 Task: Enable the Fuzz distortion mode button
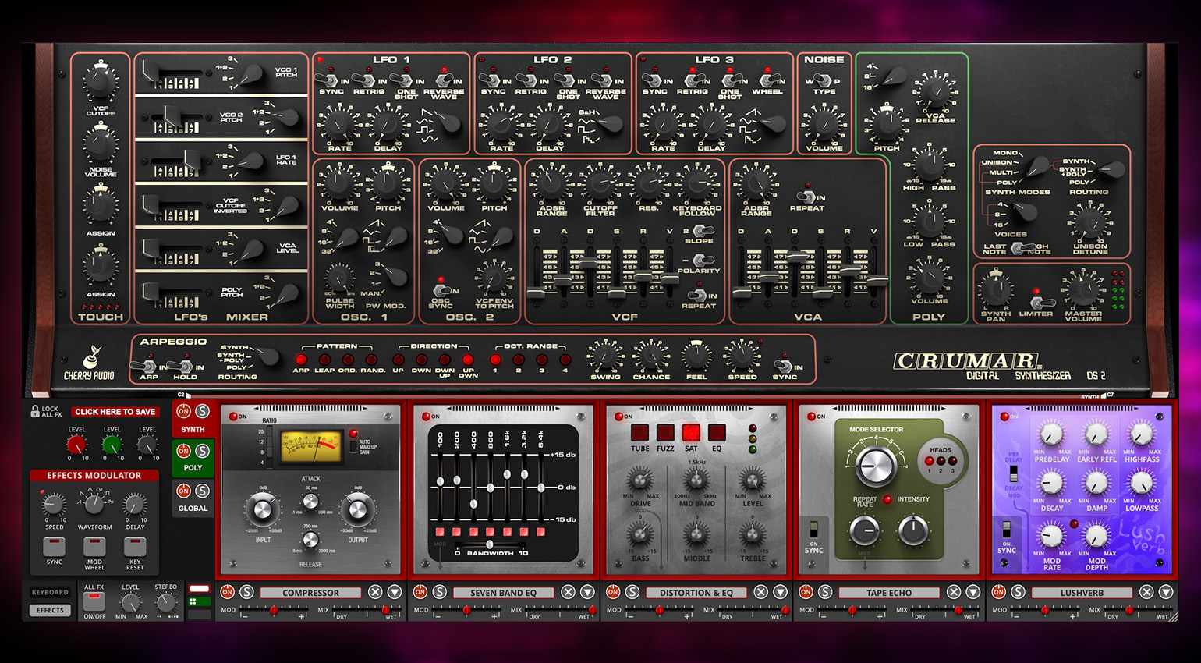pyautogui.click(x=665, y=433)
